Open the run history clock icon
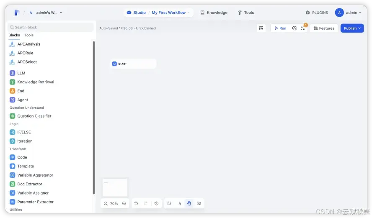Viewport: 372px width, 218px height. pos(294,28)
